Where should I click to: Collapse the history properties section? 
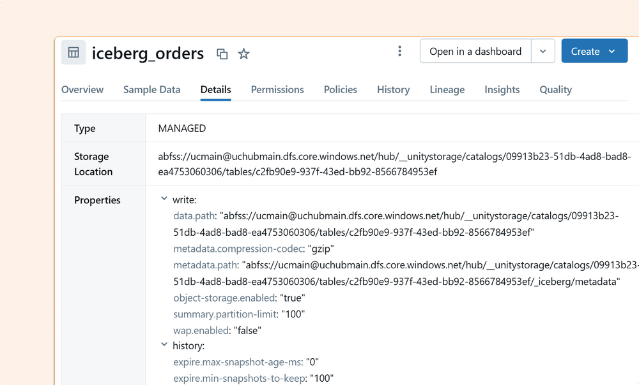click(164, 345)
